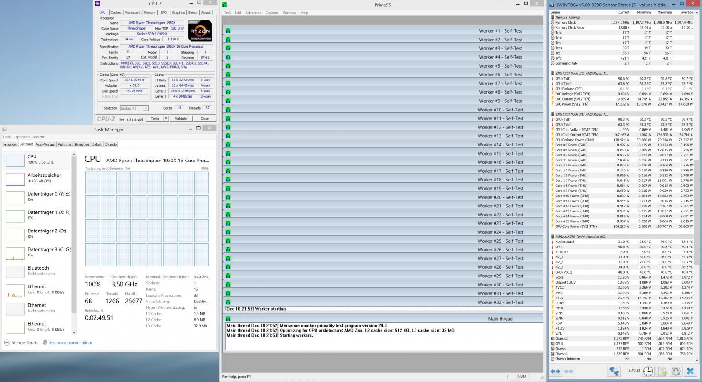Open the Memory tab in CPU-Z
The image size is (702, 382).
[150, 13]
